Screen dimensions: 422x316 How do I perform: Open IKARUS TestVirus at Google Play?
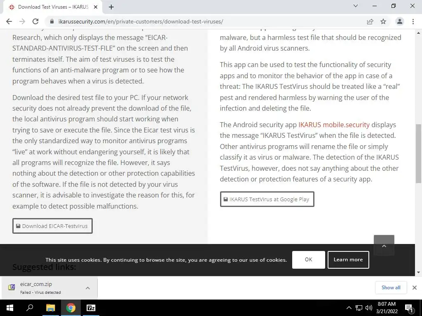[267, 199]
